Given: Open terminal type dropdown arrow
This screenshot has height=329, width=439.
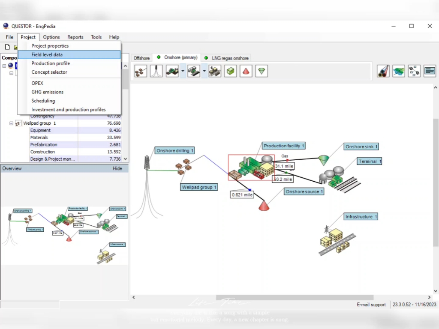Looking at the screenshot, I should (204, 71).
